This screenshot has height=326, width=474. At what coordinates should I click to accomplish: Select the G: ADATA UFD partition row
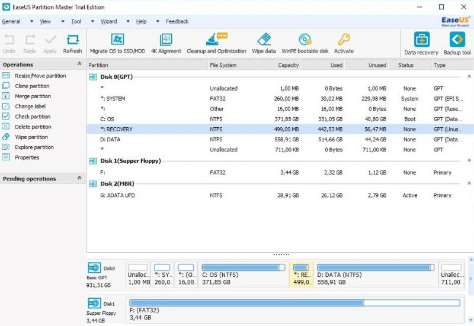280,195
